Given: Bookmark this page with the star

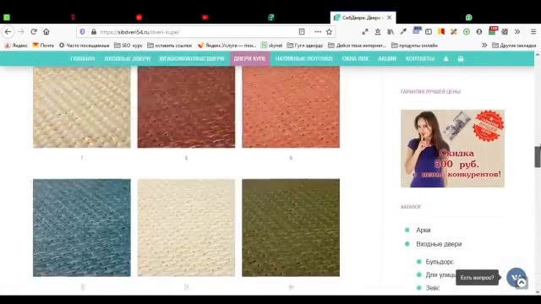Looking at the screenshot, I should coord(329,32).
